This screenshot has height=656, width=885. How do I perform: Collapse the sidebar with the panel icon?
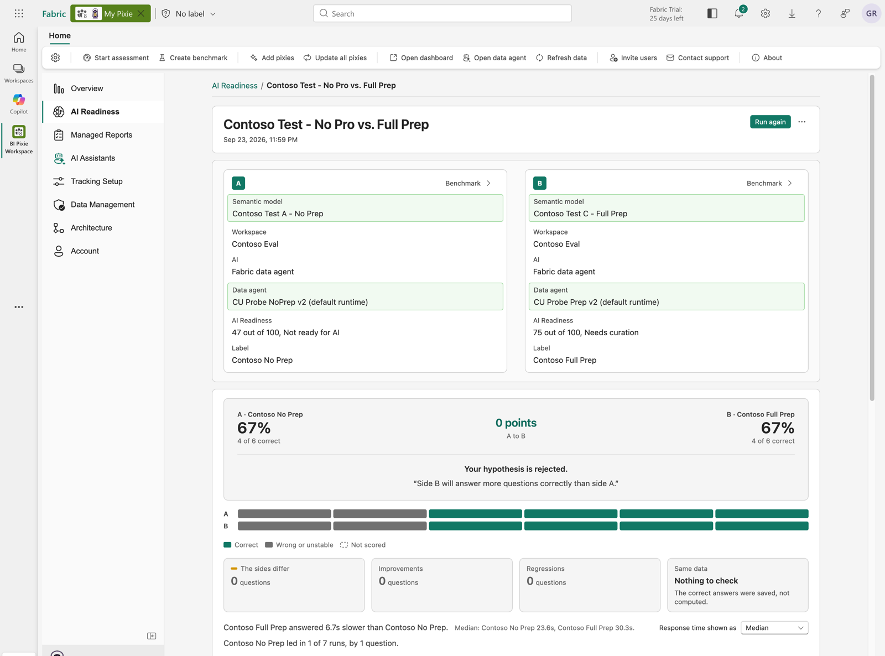pyautogui.click(x=152, y=636)
